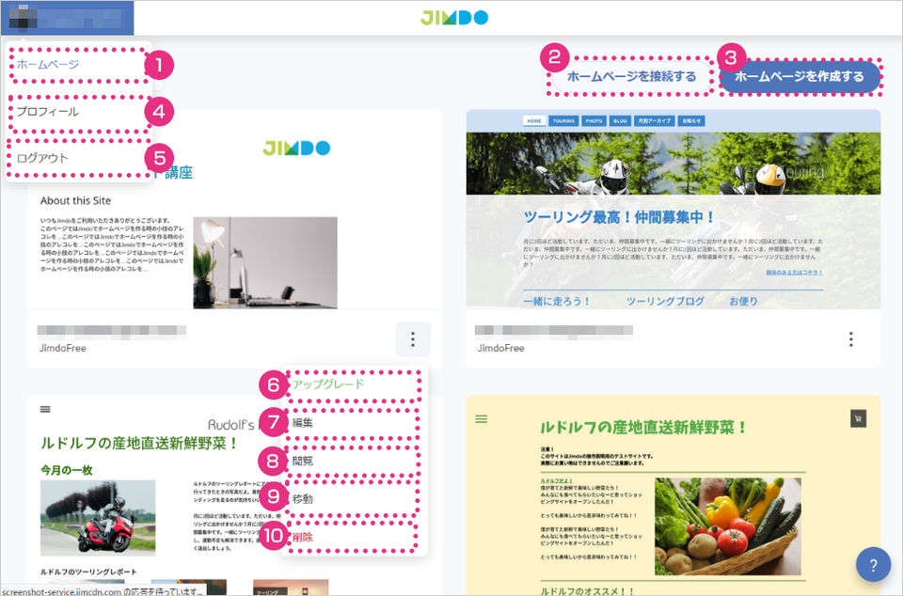Click 一緒に走ろう！ link in touring preview

557,301
